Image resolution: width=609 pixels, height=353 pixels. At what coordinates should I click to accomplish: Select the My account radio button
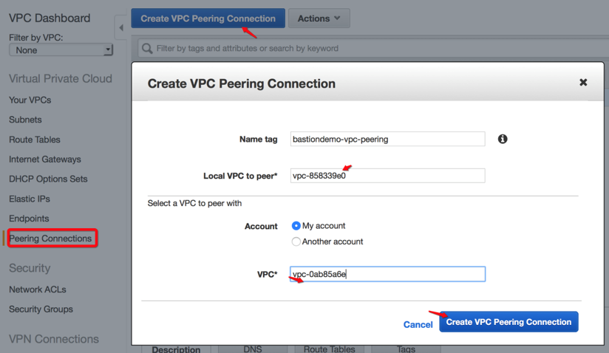296,226
